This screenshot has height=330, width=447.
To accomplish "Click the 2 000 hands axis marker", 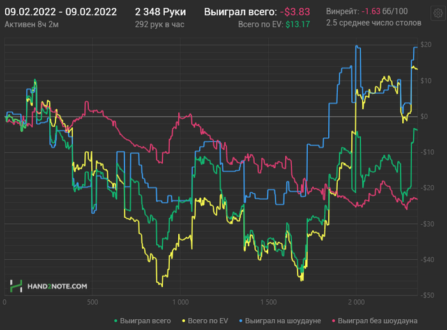I will pos(356,302).
